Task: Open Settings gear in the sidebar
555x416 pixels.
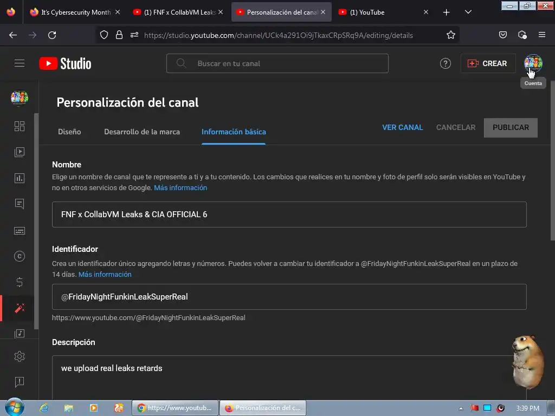Action: (x=20, y=356)
